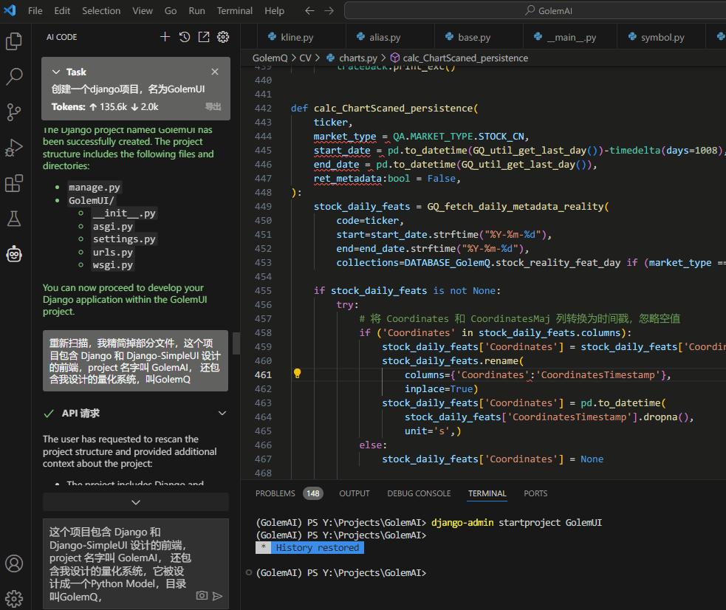Image resolution: width=726 pixels, height=610 pixels.
Task: Open the Testing beaker icon
Action: [14, 219]
